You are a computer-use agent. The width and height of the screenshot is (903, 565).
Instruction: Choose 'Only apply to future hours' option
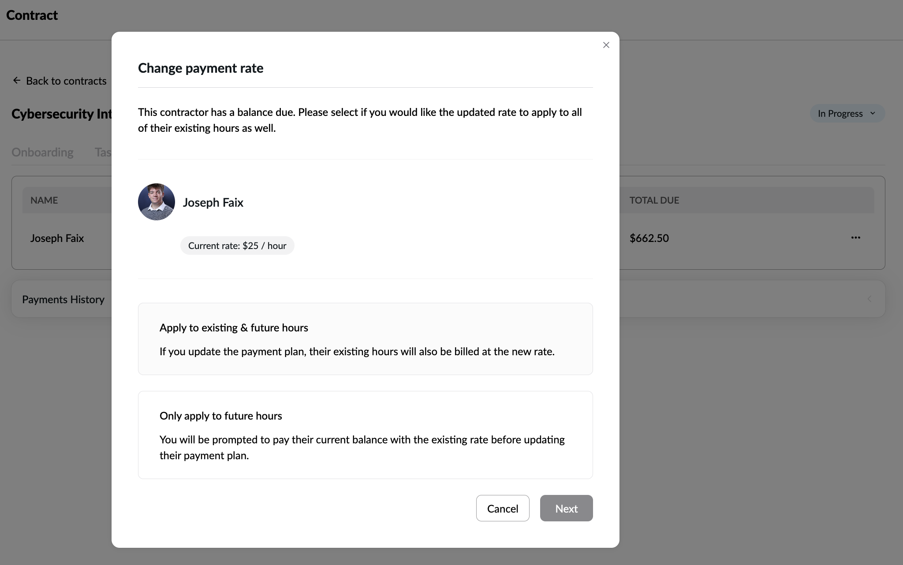point(365,435)
